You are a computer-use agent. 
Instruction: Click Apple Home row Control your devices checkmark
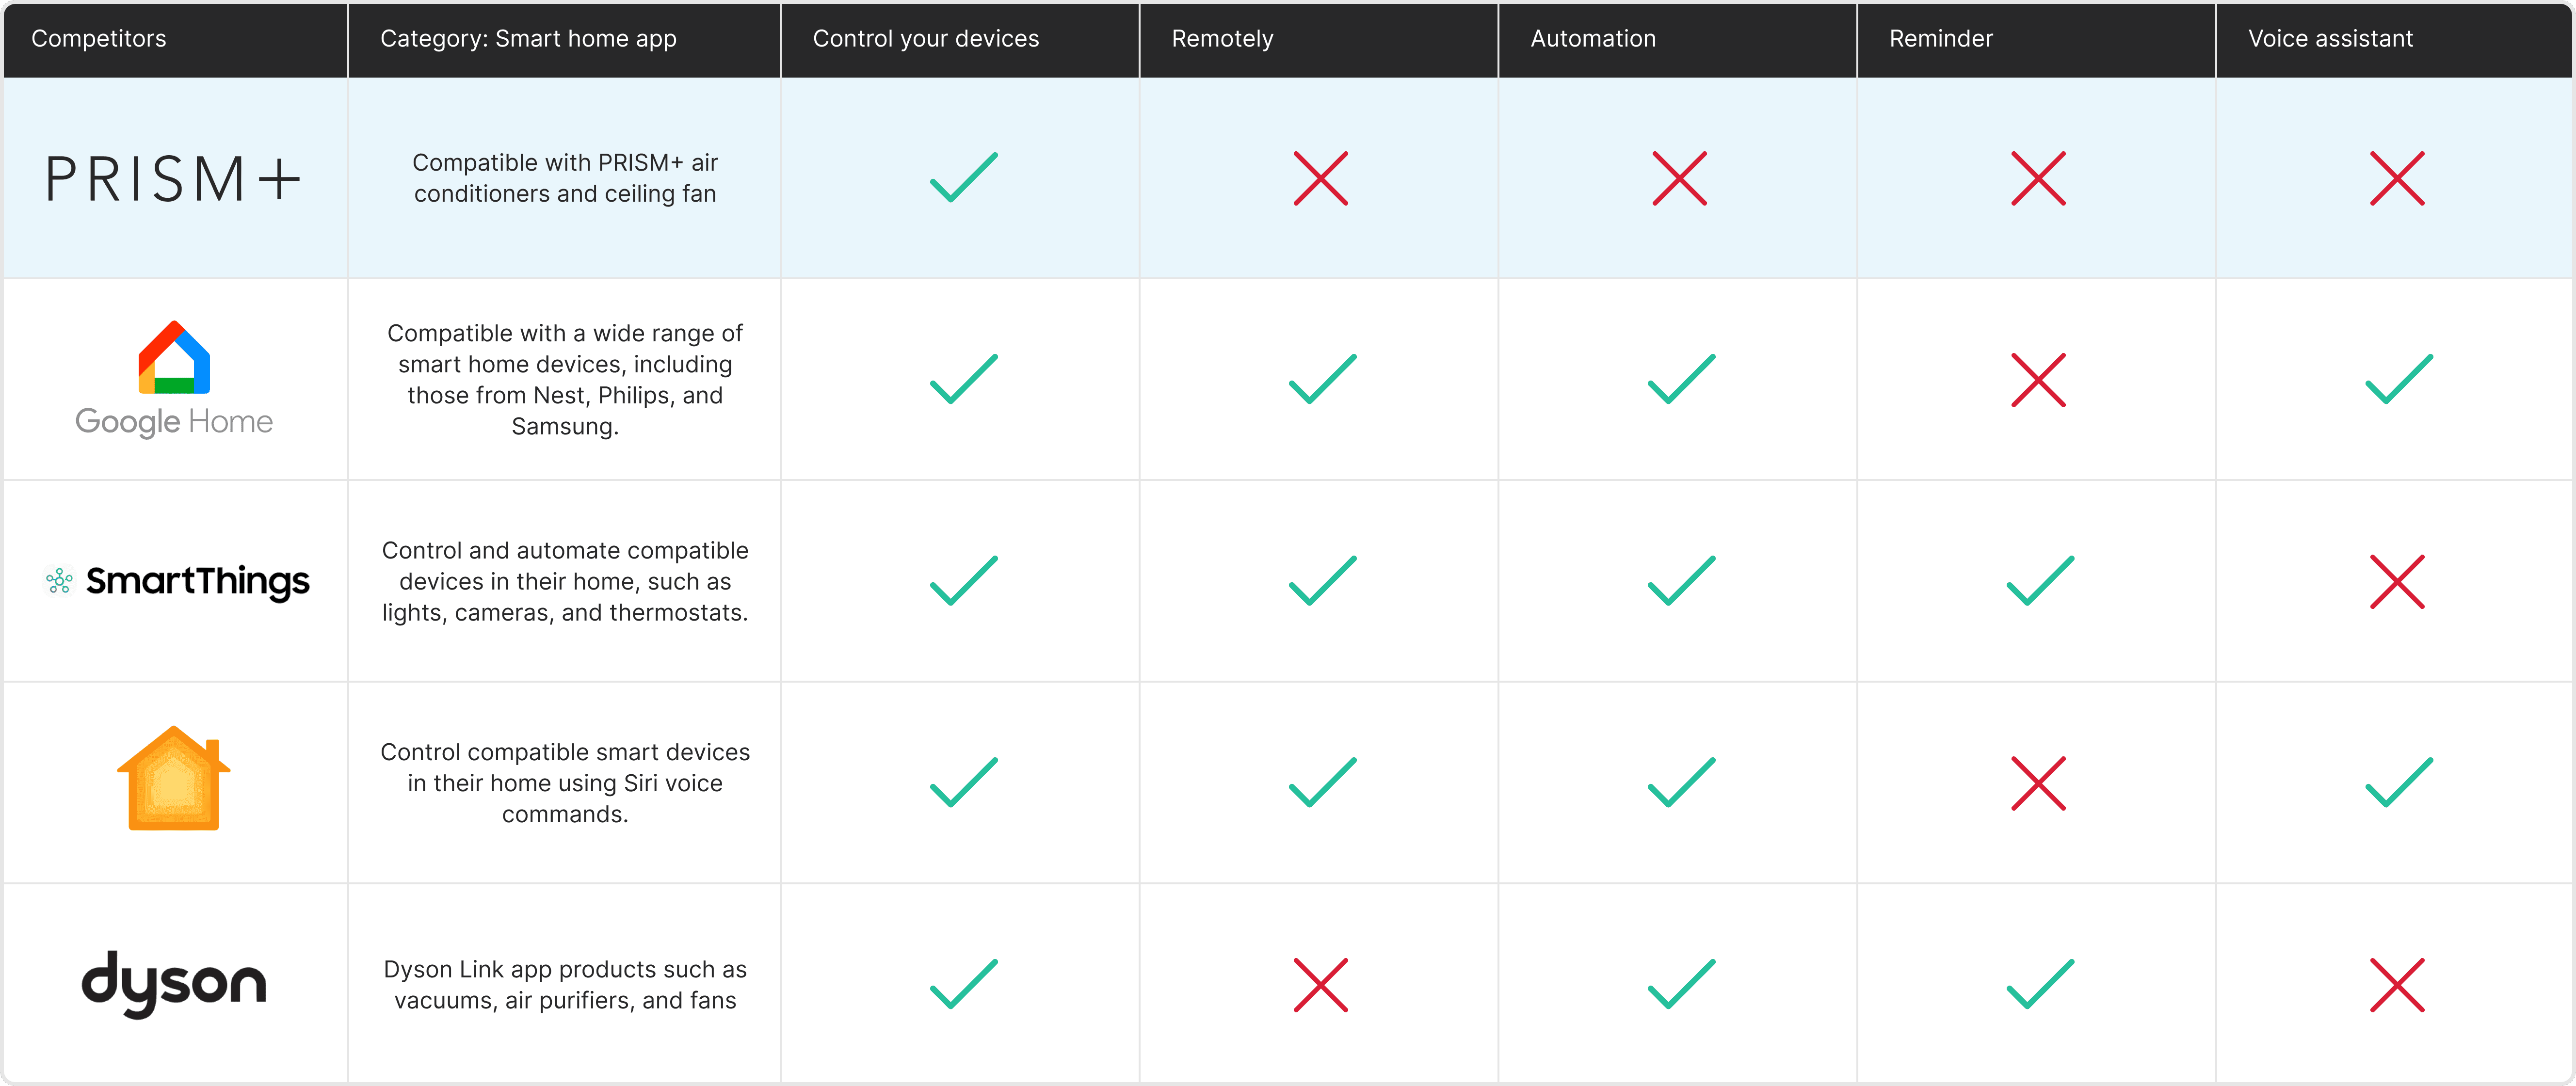pyautogui.click(x=964, y=782)
